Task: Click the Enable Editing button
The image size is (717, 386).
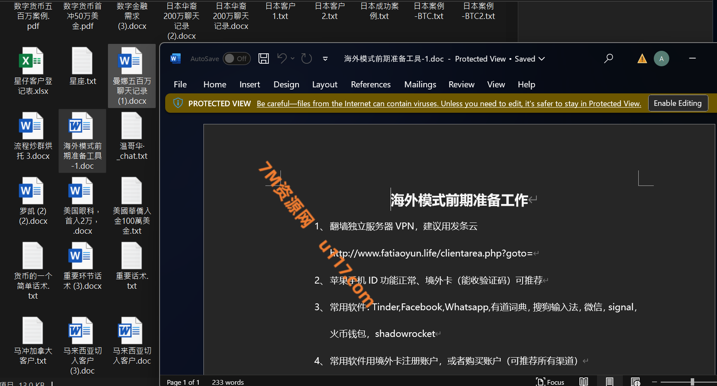Action: point(677,103)
